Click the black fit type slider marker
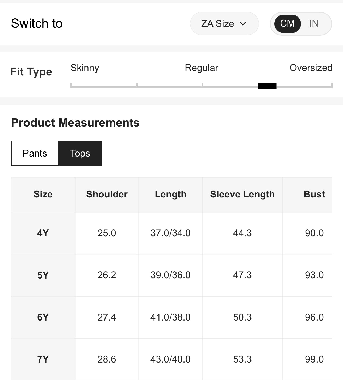This screenshot has height=383, width=343. click(x=267, y=86)
